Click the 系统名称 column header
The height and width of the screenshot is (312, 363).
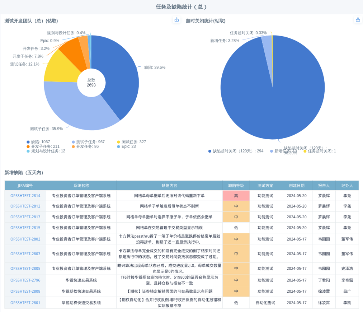click(x=81, y=186)
